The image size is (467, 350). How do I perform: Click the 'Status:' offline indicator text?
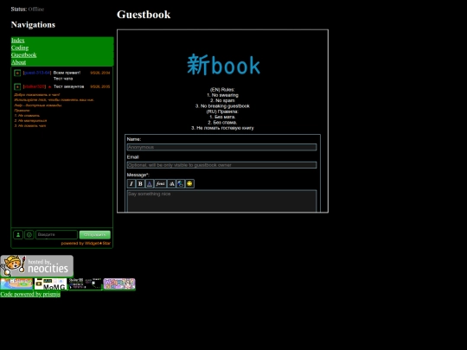coord(28,10)
